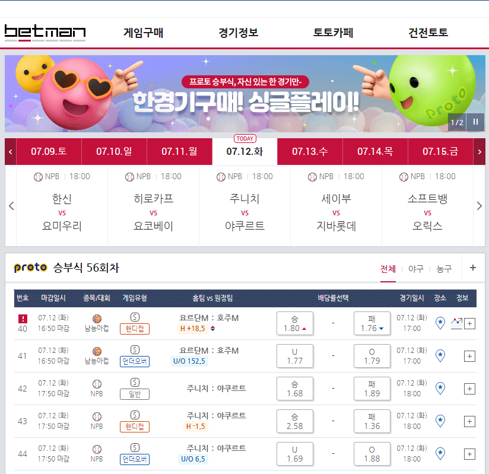Filter the list by 야구
Screen dimensions: 489x474
[416, 269]
